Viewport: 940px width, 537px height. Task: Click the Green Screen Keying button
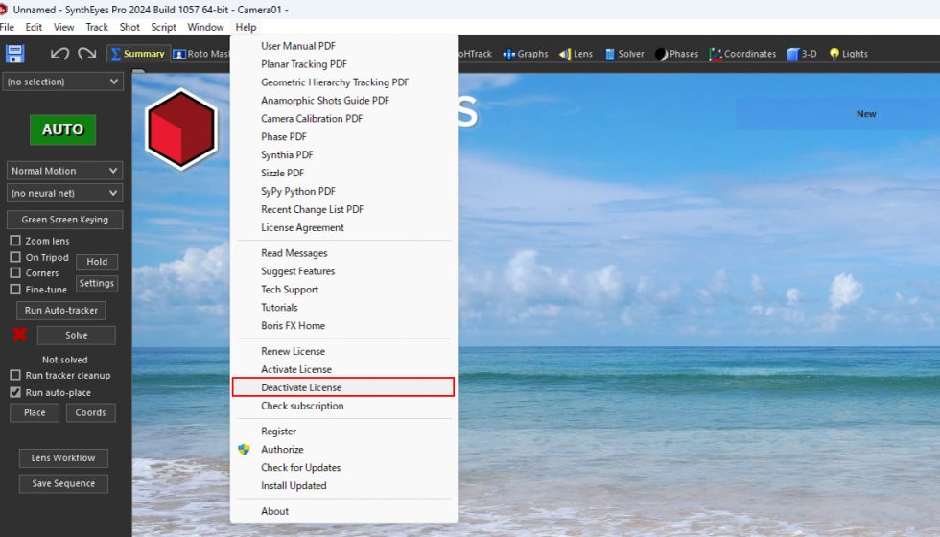coord(65,220)
